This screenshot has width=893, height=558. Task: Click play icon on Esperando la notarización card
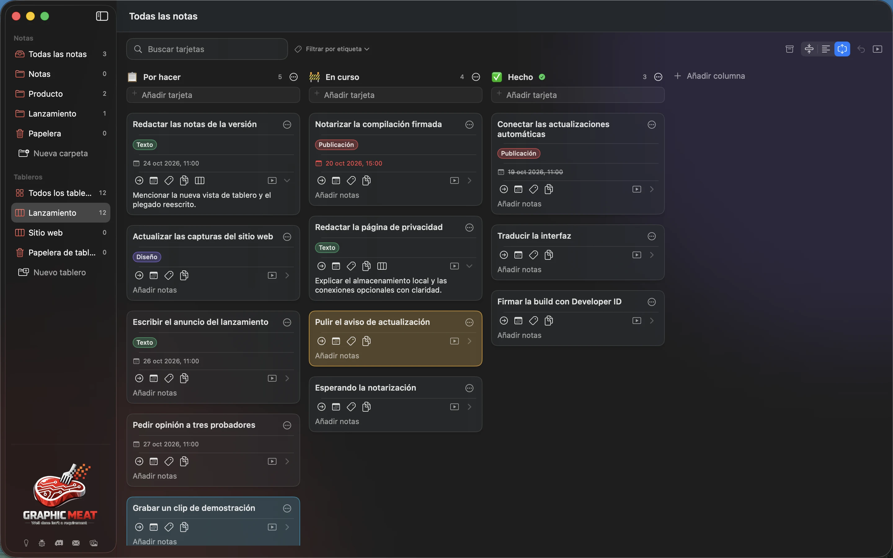point(455,407)
